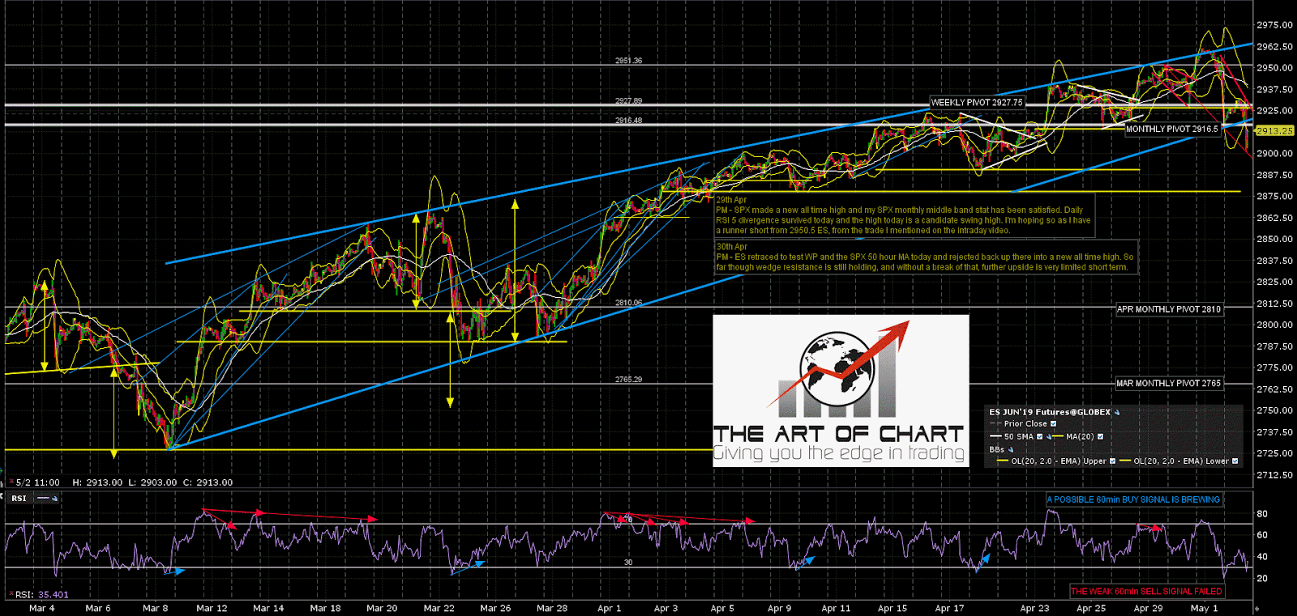Select the APR MONTHLY PIVOT 2810 label
The width and height of the screenshot is (1297, 616).
(x=1168, y=309)
